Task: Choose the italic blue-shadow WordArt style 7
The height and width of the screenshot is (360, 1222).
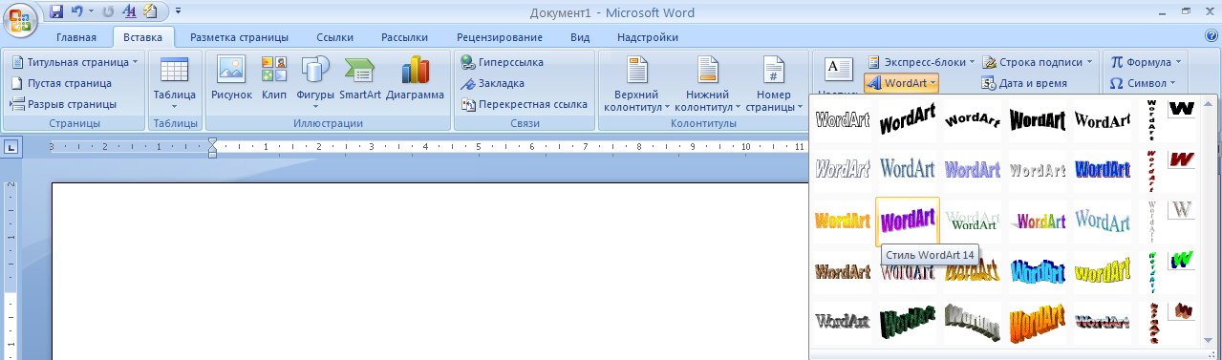Action: coord(843,170)
